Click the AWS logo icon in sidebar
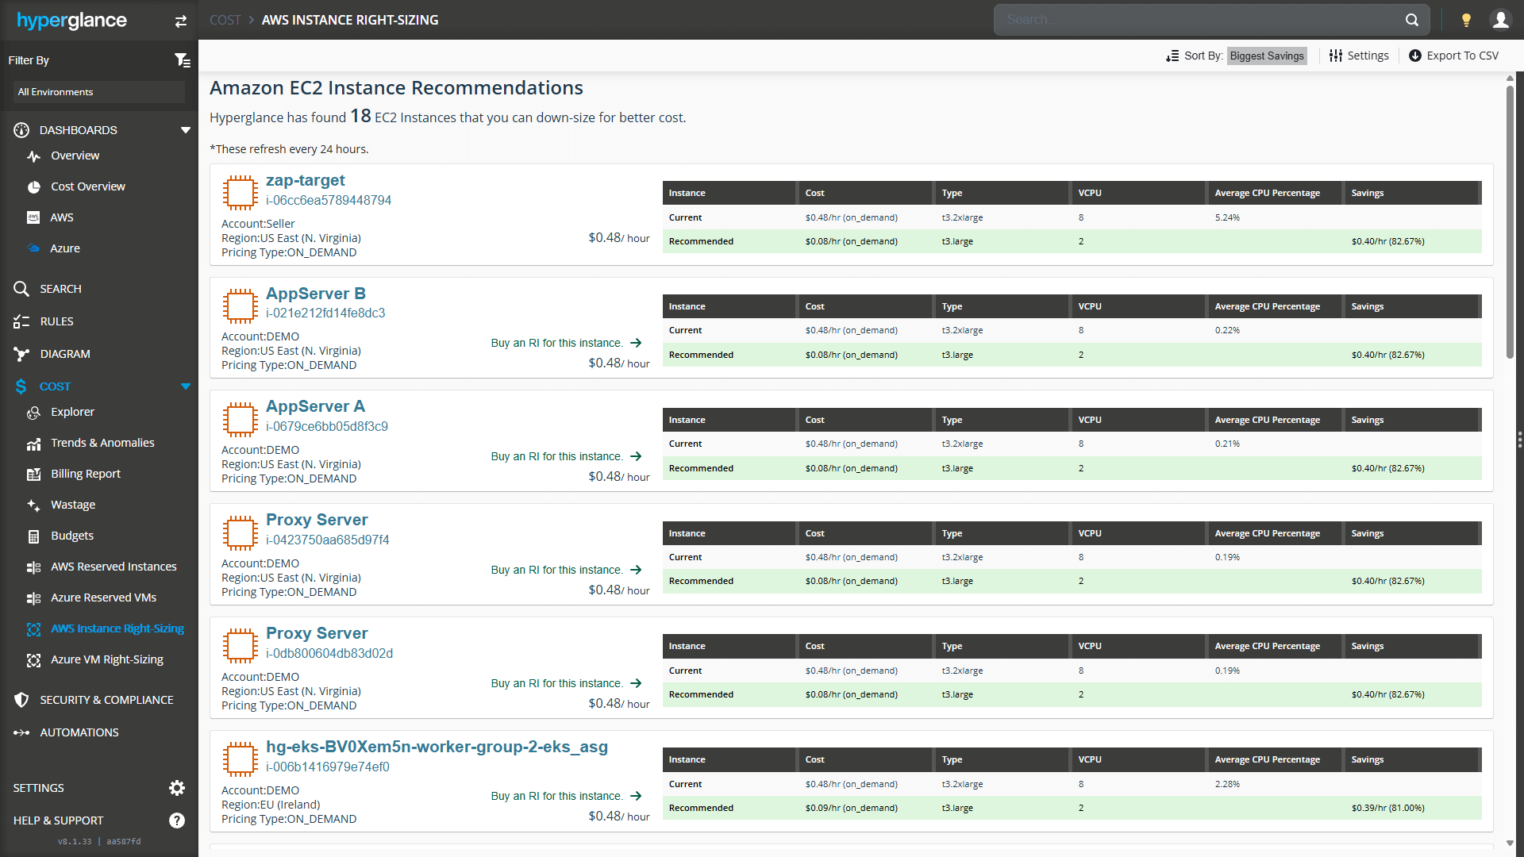Viewport: 1524px width, 857px height. [33, 217]
